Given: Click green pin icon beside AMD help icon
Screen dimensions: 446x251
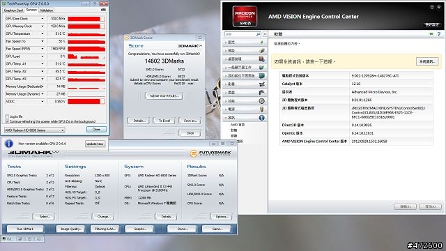Looking at the screenshot, I should [x=431, y=34].
